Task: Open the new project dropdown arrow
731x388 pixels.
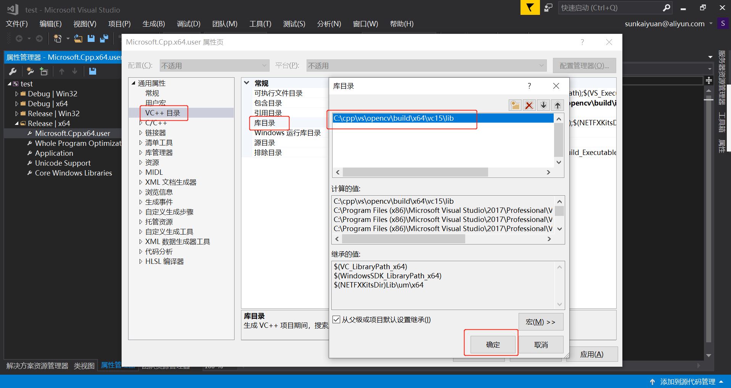Action: click(68, 38)
